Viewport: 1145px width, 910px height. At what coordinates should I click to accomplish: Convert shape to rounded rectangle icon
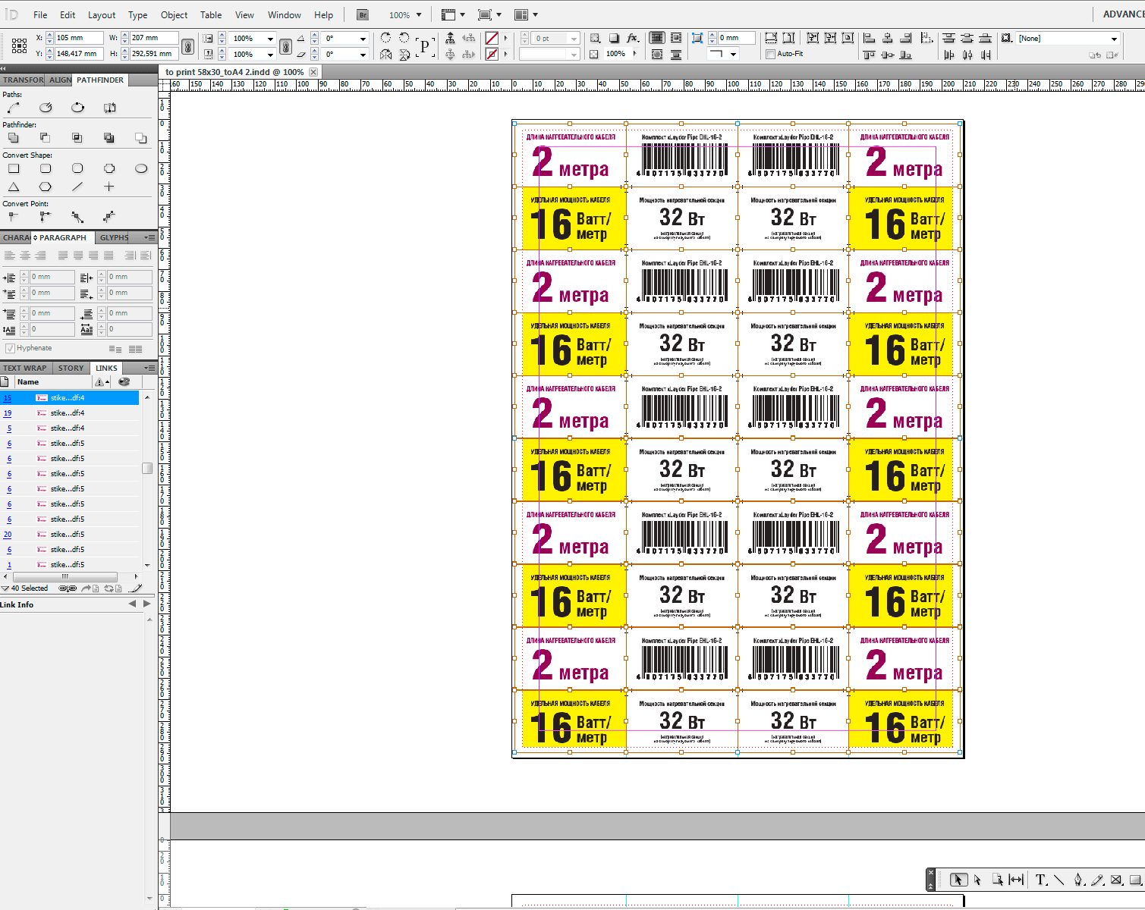click(x=46, y=168)
